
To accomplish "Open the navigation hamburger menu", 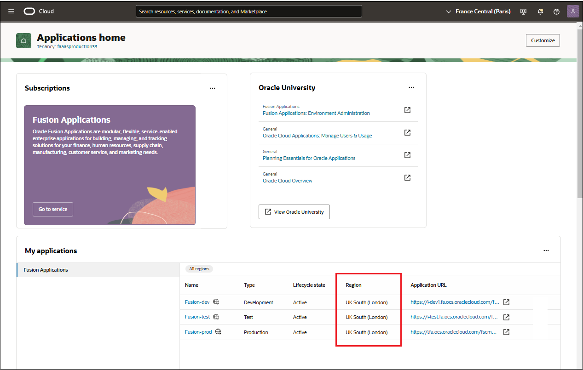I will tap(11, 11).
